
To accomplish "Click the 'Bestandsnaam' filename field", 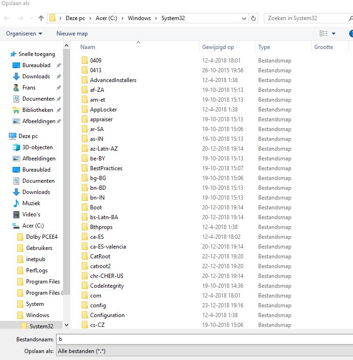I will tap(205, 339).
